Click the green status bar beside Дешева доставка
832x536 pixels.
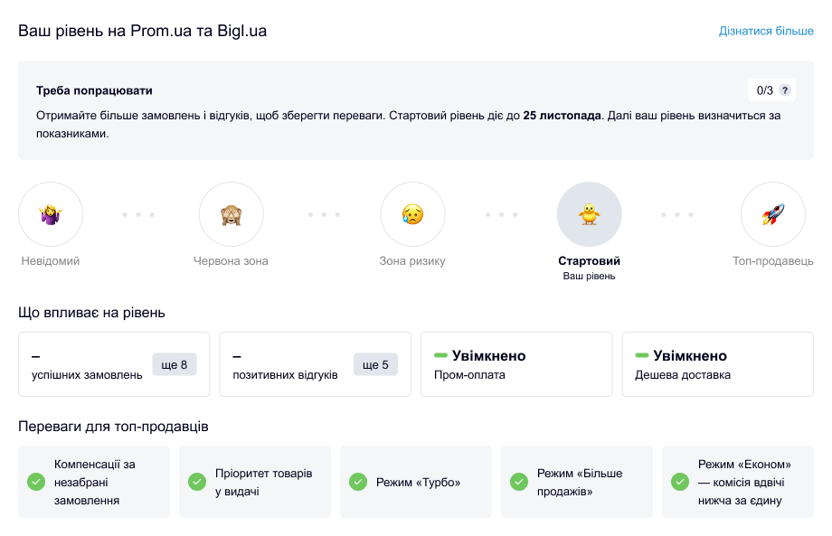[x=641, y=355]
